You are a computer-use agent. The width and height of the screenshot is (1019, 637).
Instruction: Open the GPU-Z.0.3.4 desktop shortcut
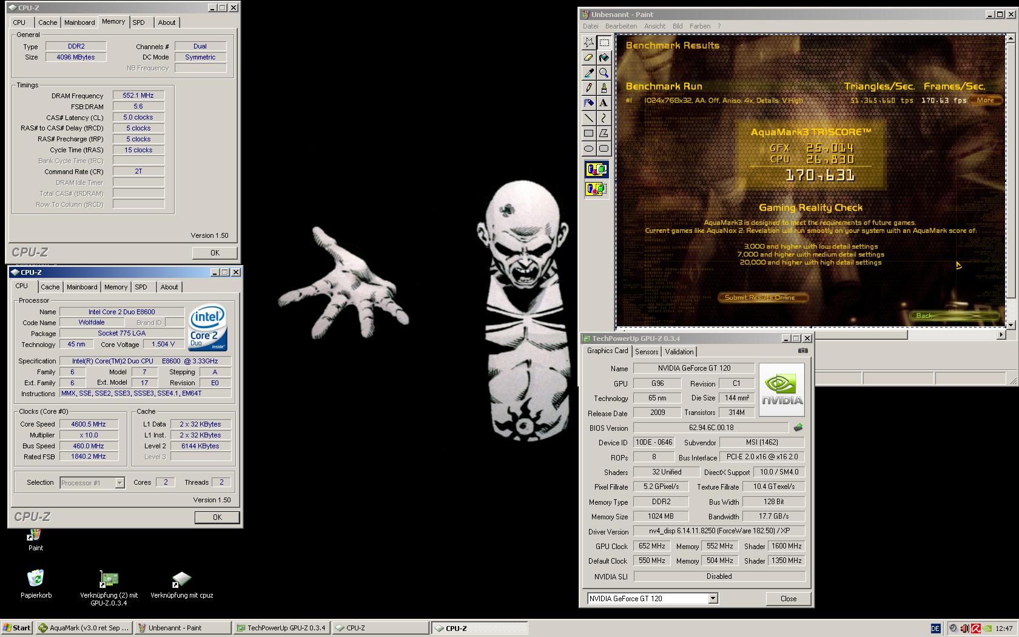(109, 587)
